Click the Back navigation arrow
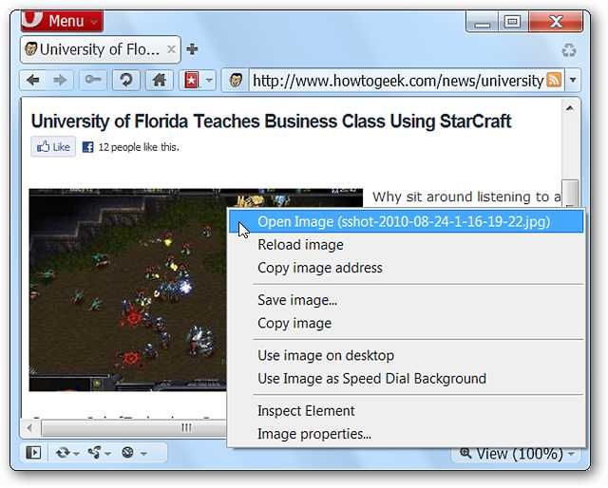The image size is (608, 488). coord(33,81)
